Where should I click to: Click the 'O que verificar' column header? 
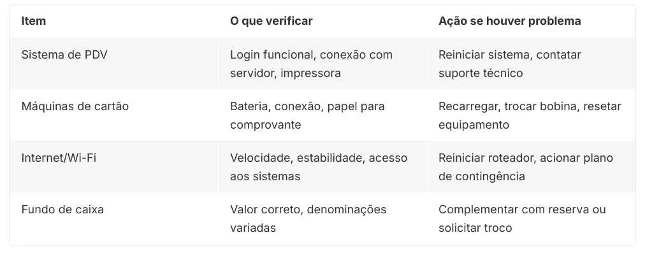271,21
